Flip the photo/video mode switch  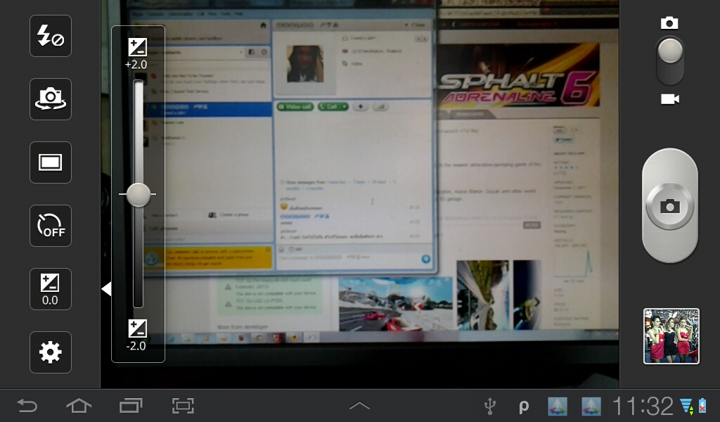tap(669, 60)
